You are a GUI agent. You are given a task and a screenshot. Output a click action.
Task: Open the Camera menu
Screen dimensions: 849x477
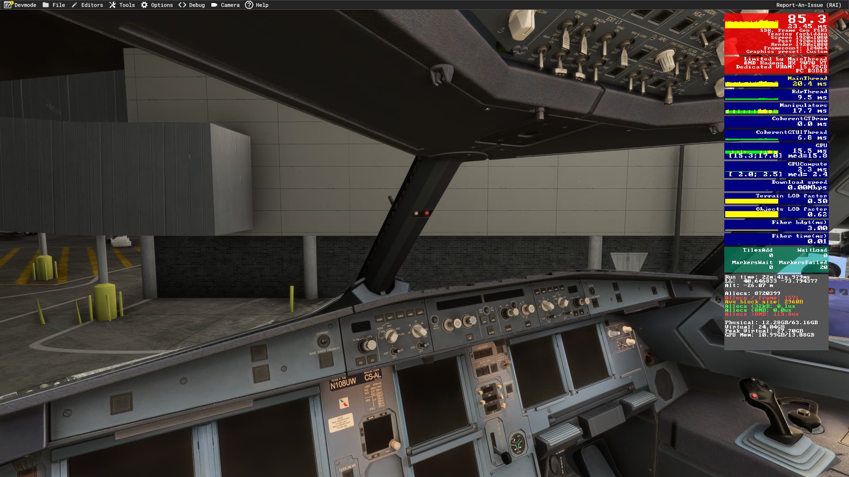point(225,5)
